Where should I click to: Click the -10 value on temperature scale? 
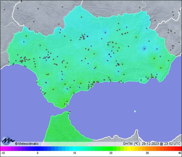[3, 153]
